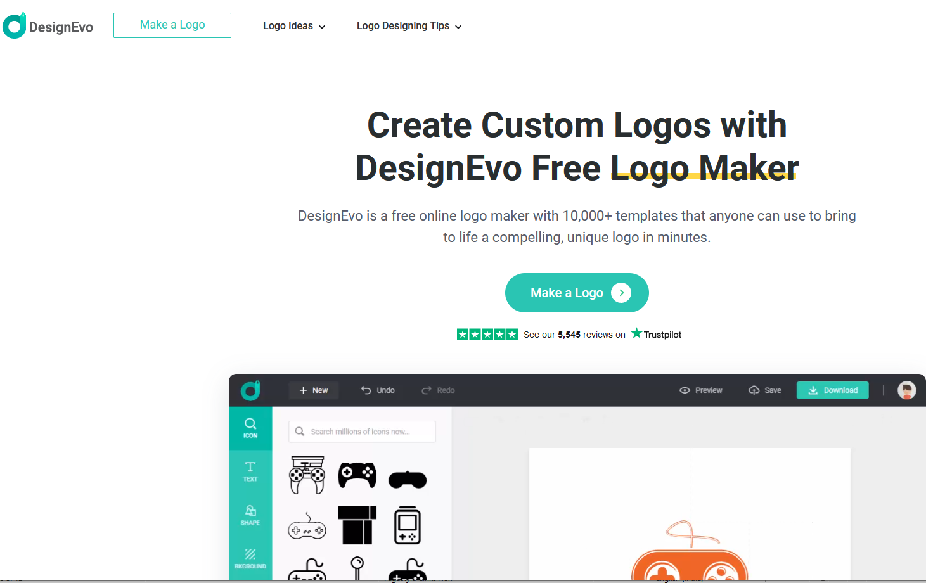
Task: Open the SHAPE sidebar tool
Action: click(x=250, y=515)
